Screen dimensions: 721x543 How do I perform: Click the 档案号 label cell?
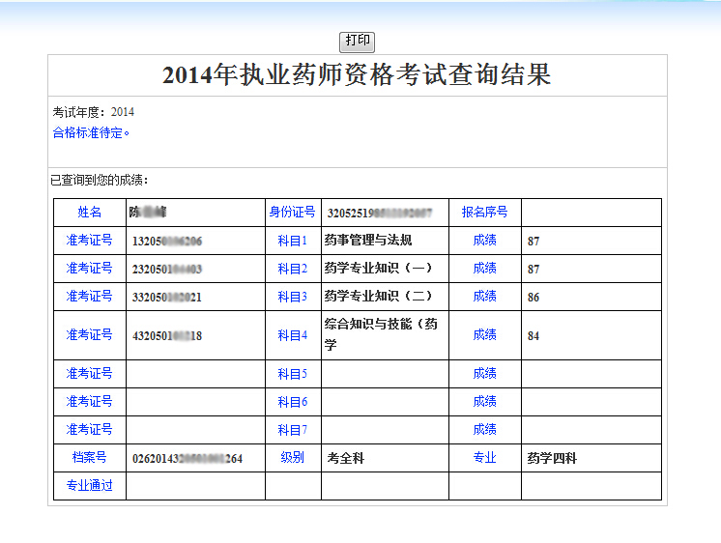click(90, 457)
